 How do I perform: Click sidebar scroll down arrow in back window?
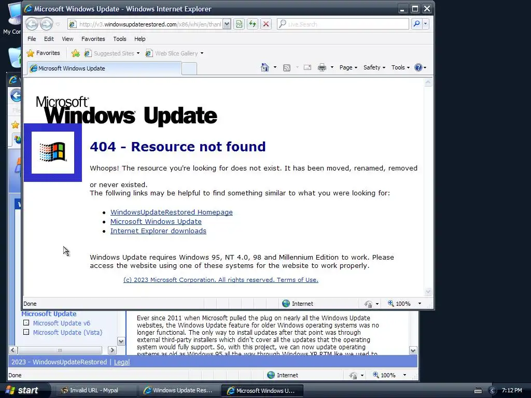click(x=121, y=341)
